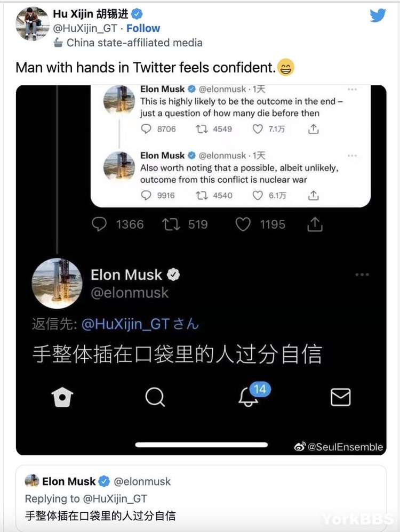Like the nuclear war tweet's heart icon
The width and height of the screenshot is (400, 532).
(x=257, y=196)
